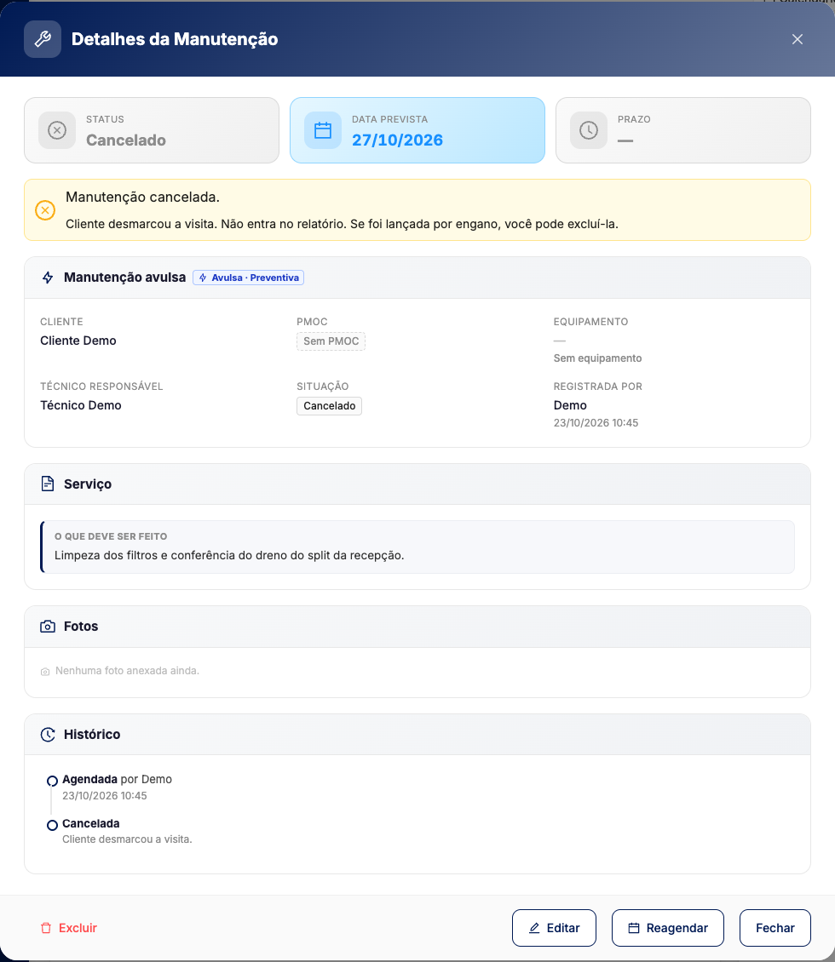Click the Agendada por Demo history entry
The image size is (835, 962).
pos(117,779)
